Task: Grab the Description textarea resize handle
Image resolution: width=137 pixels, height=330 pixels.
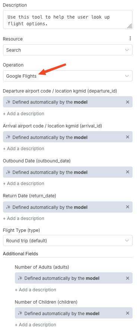Action: click(130, 26)
